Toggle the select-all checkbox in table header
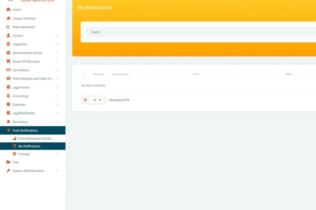The image size is (316, 210). point(83,74)
